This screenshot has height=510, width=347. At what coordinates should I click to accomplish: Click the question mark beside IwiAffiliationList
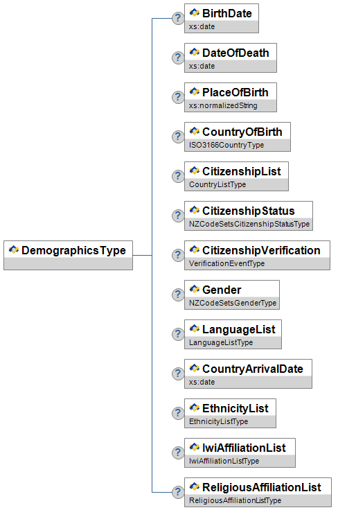click(178, 452)
